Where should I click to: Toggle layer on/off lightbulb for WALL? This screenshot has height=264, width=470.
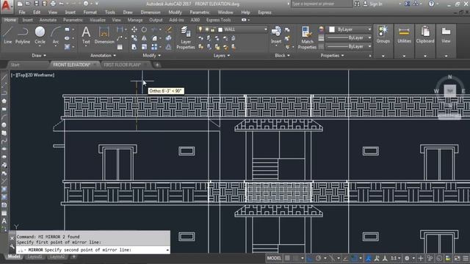[x=200, y=29]
